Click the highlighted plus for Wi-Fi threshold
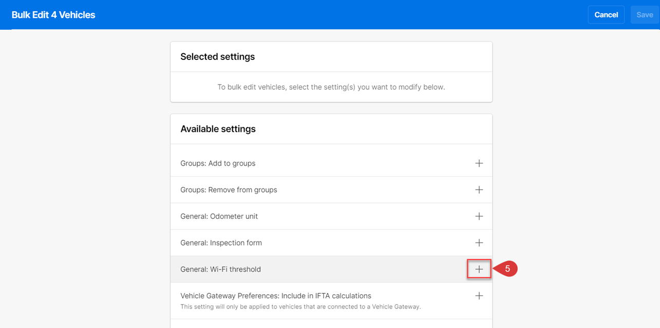The width and height of the screenshot is (660, 328). pyautogui.click(x=479, y=269)
